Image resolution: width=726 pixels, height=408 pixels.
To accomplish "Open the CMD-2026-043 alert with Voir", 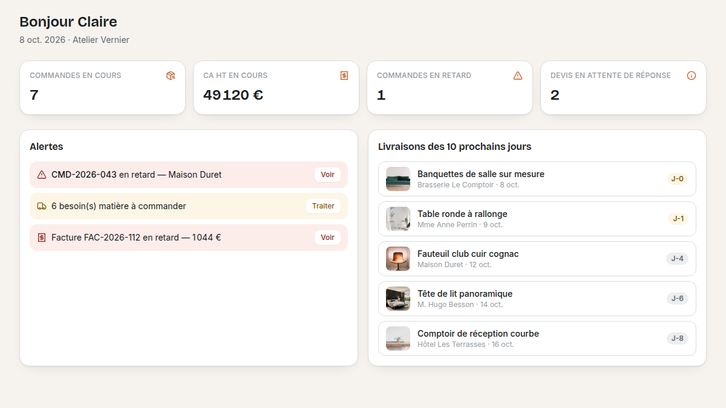I will 327,175.
